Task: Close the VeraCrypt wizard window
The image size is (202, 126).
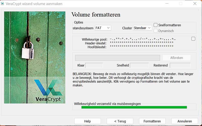Action: (x=195, y=4)
